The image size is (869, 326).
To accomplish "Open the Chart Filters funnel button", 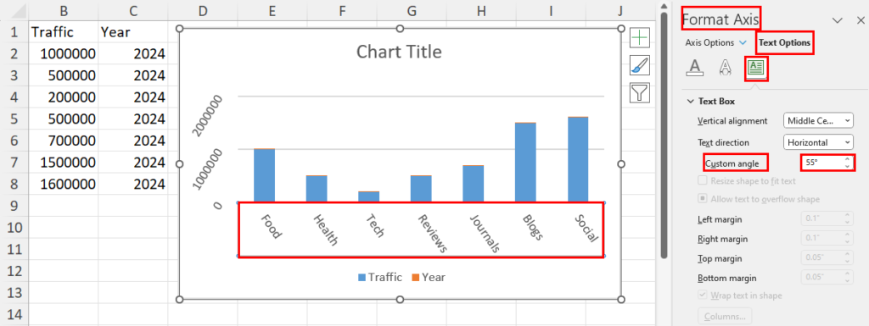I will (x=640, y=92).
